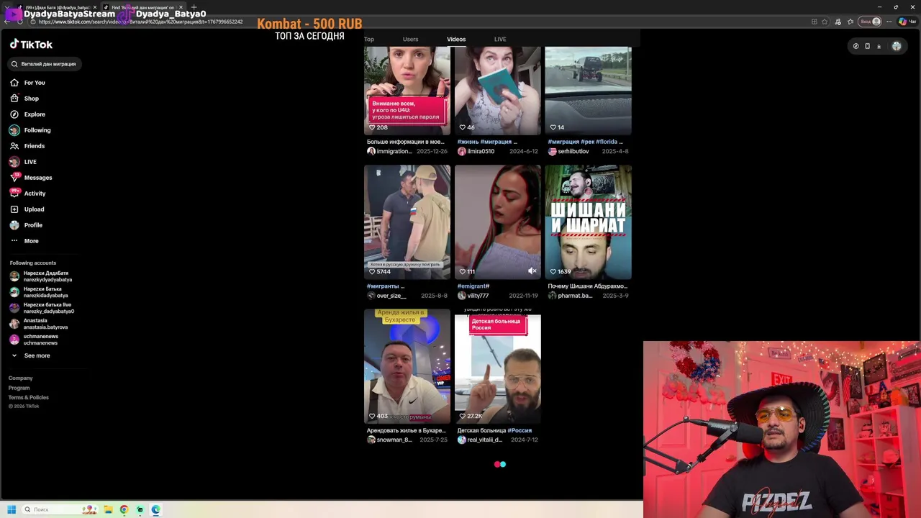Screen dimensions: 921x518
Task: Go to the Explore page
Action: [27, 114]
